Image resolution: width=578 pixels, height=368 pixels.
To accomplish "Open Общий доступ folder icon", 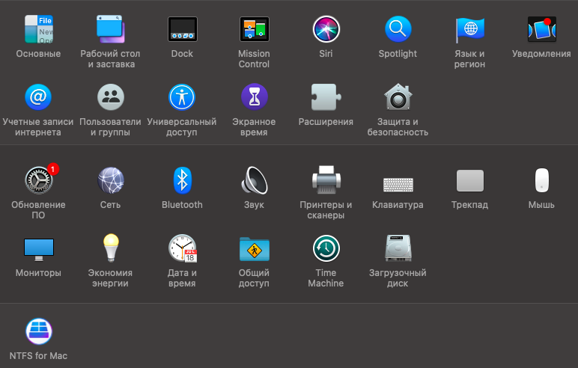I will click(255, 249).
